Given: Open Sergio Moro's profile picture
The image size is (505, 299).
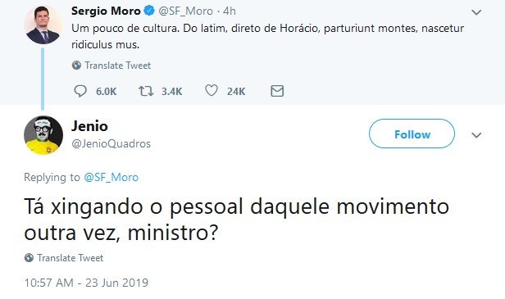Looking at the screenshot, I should click(43, 24).
